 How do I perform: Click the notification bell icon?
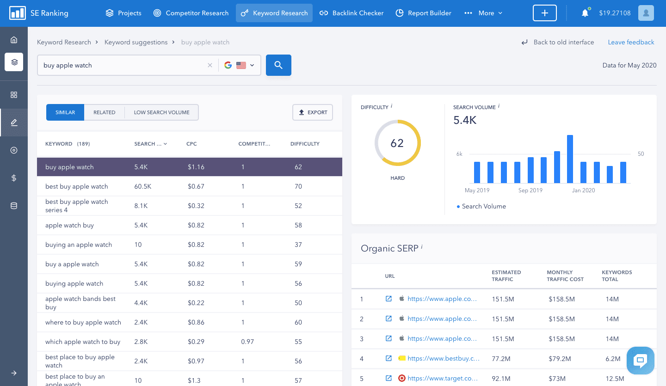tap(585, 13)
